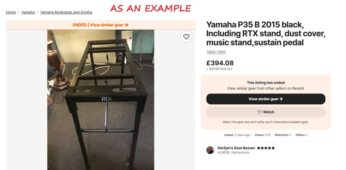Click the ALMERE, Netherlands seller location
This screenshot has height=170, width=346.
pos(233,152)
